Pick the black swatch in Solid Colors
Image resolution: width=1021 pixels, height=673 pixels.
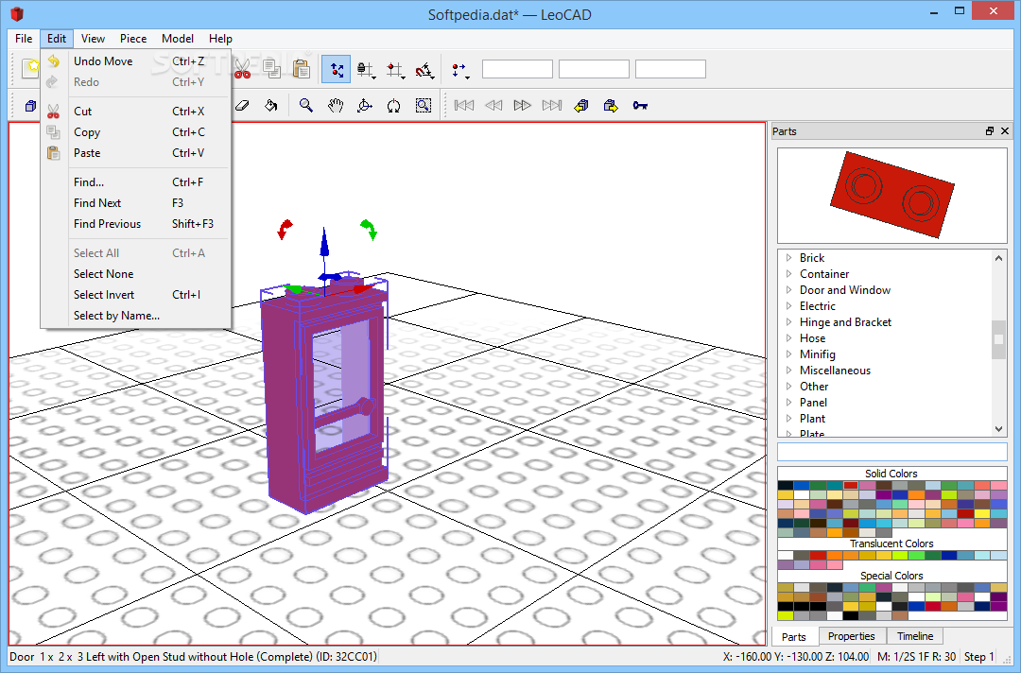786,486
